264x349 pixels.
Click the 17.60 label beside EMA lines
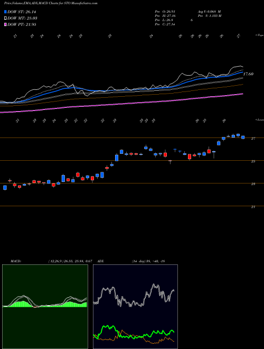coord(248,74)
